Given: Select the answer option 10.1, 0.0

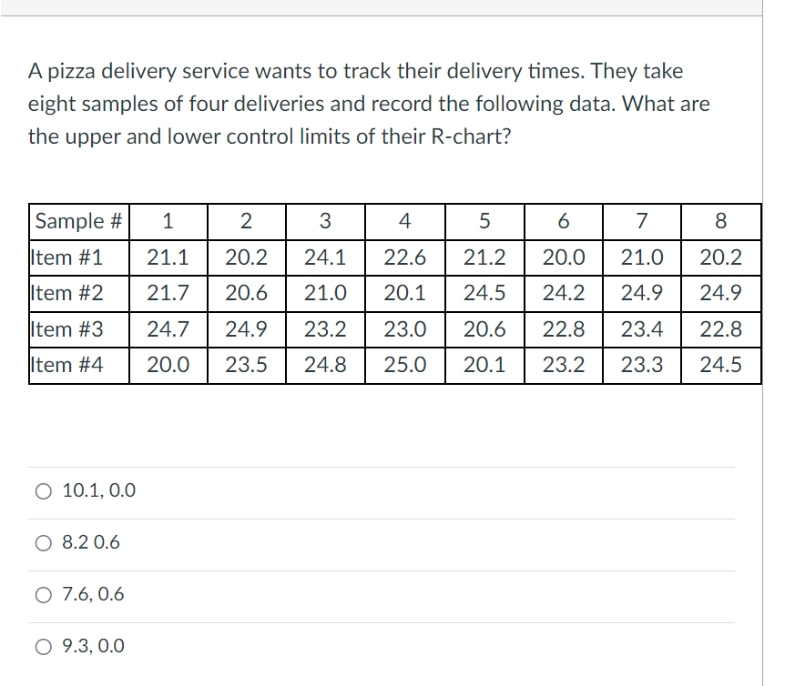Looking at the screenshot, I should coord(98,490).
